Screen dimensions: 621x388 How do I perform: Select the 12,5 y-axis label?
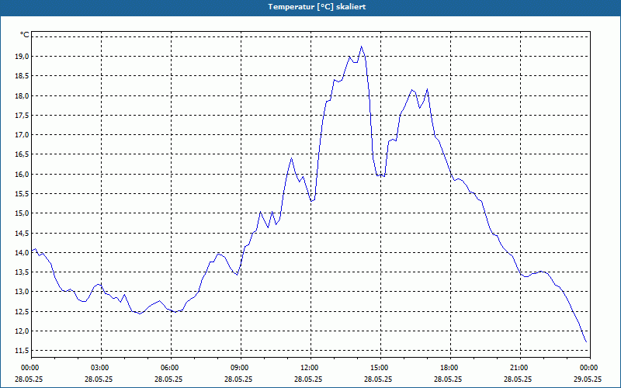(23, 311)
